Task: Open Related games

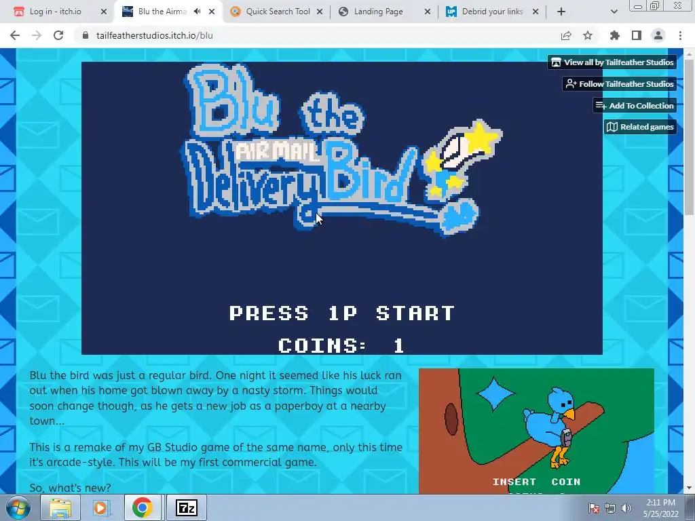Action: click(x=640, y=127)
